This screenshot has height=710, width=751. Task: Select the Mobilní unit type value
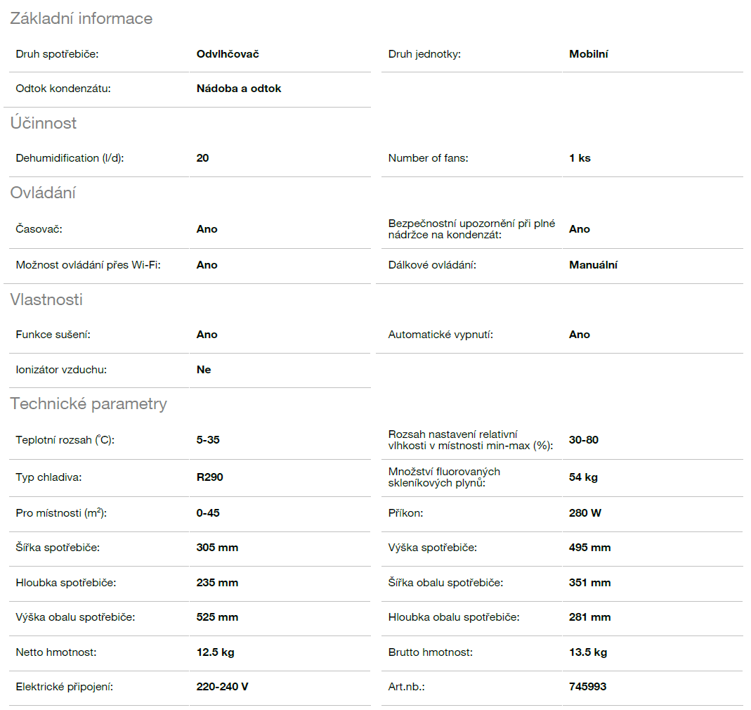coord(588,54)
